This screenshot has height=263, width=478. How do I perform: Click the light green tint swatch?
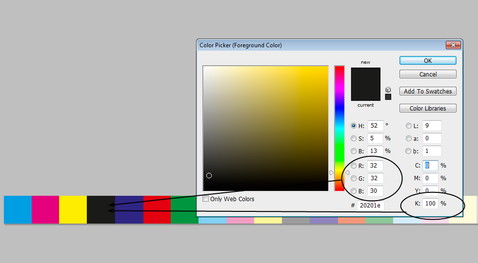pyautogui.click(x=379, y=220)
